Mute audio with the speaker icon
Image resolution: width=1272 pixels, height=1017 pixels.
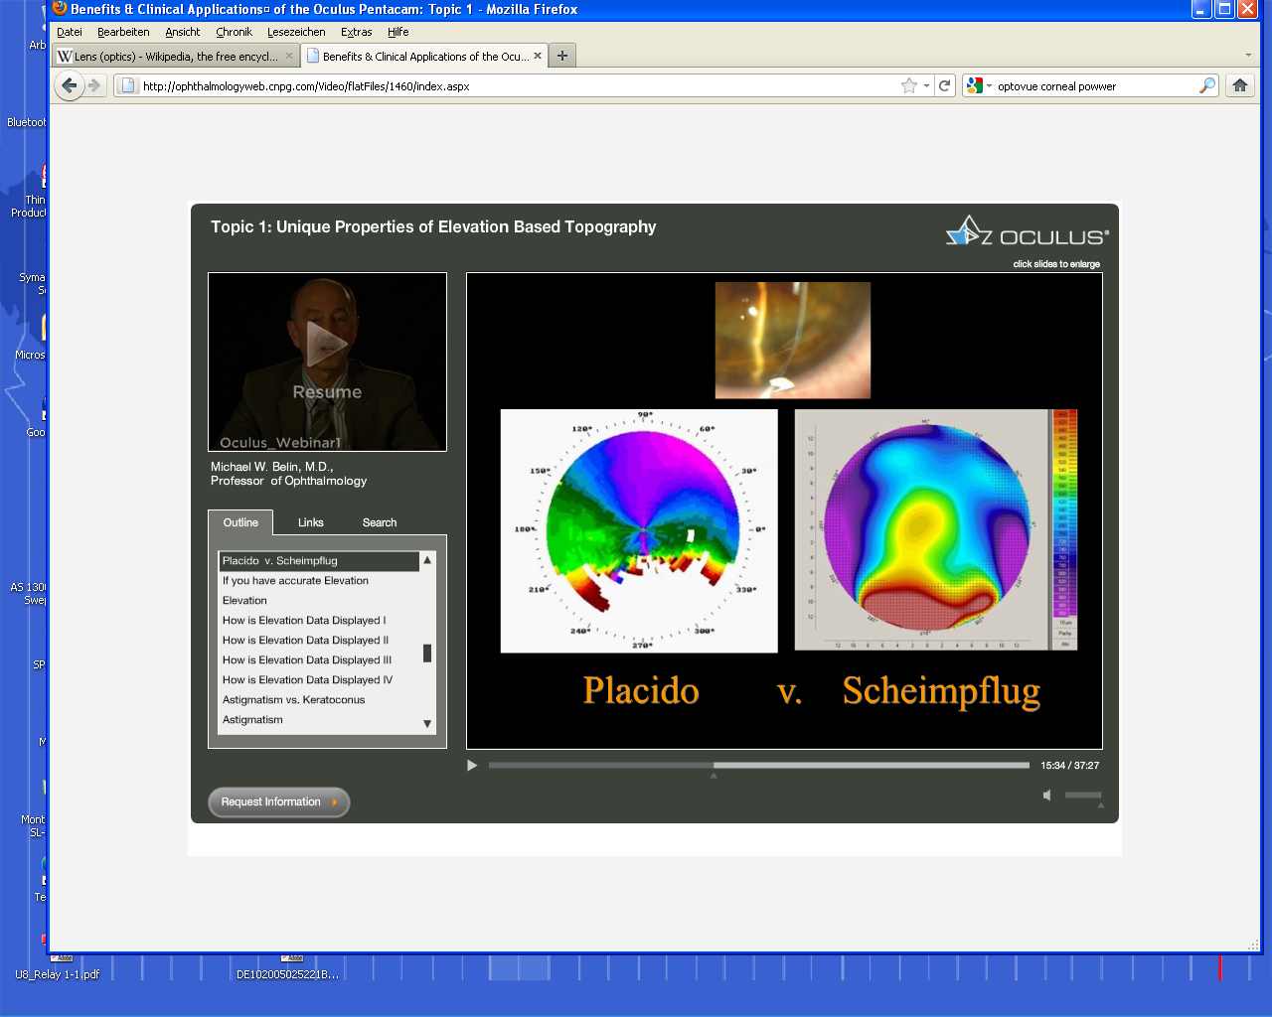tap(1046, 795)
